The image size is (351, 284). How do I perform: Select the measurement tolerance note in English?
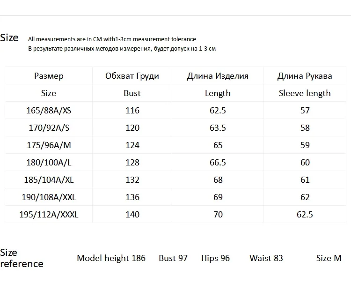[112, 39]
